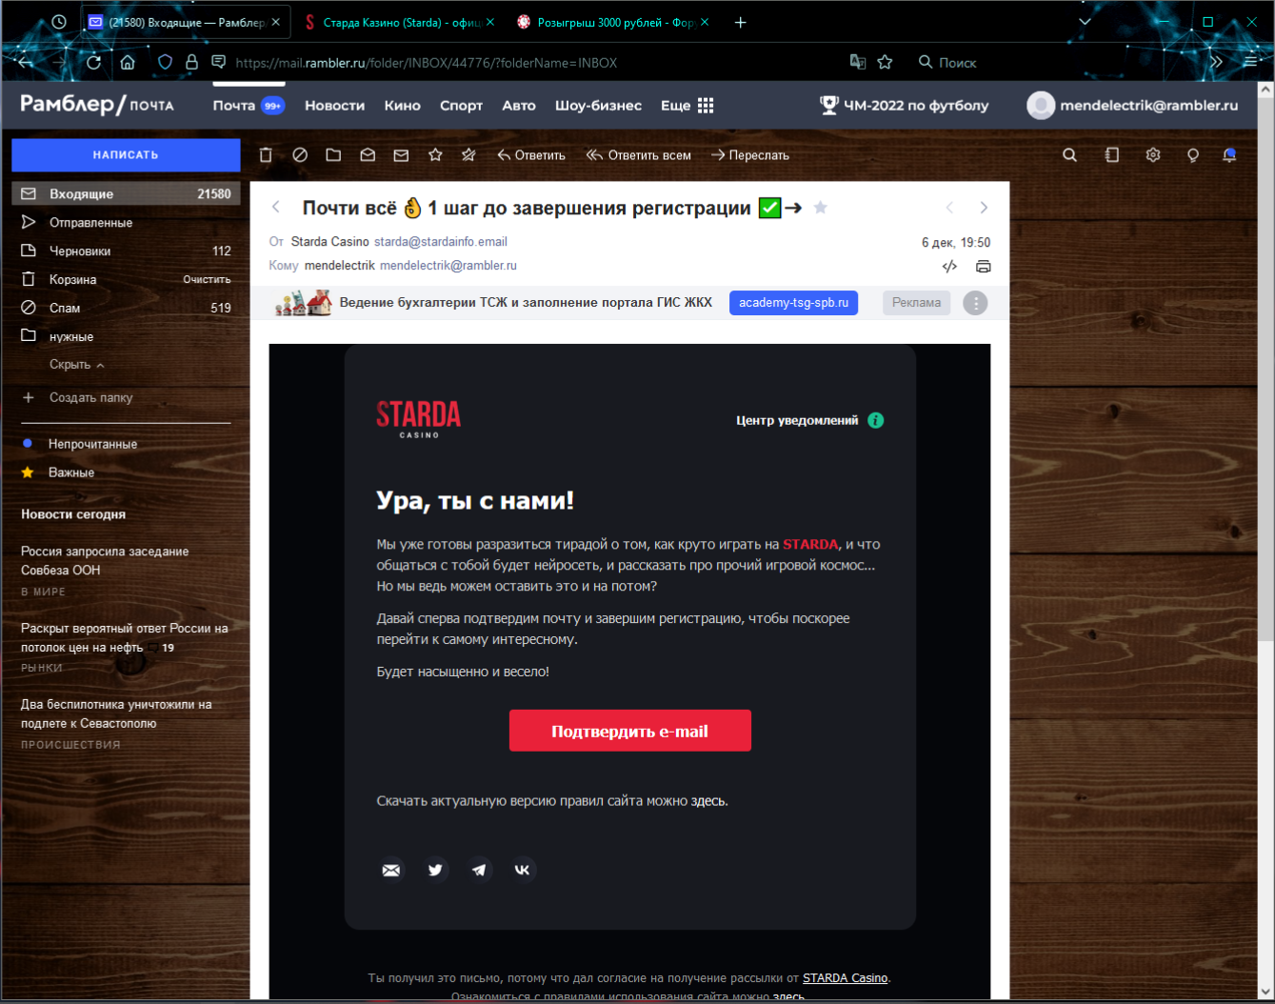1275x1004 pixels.
Task: Mark message as spam with the blocked-circle icon
Action: pos(300,155)
